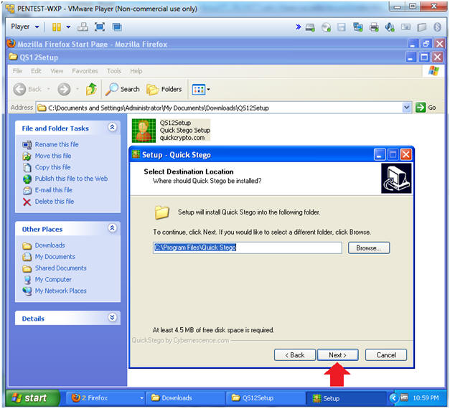Click the taskbar clock showing 10:59 PM

(x=426, y=398)
